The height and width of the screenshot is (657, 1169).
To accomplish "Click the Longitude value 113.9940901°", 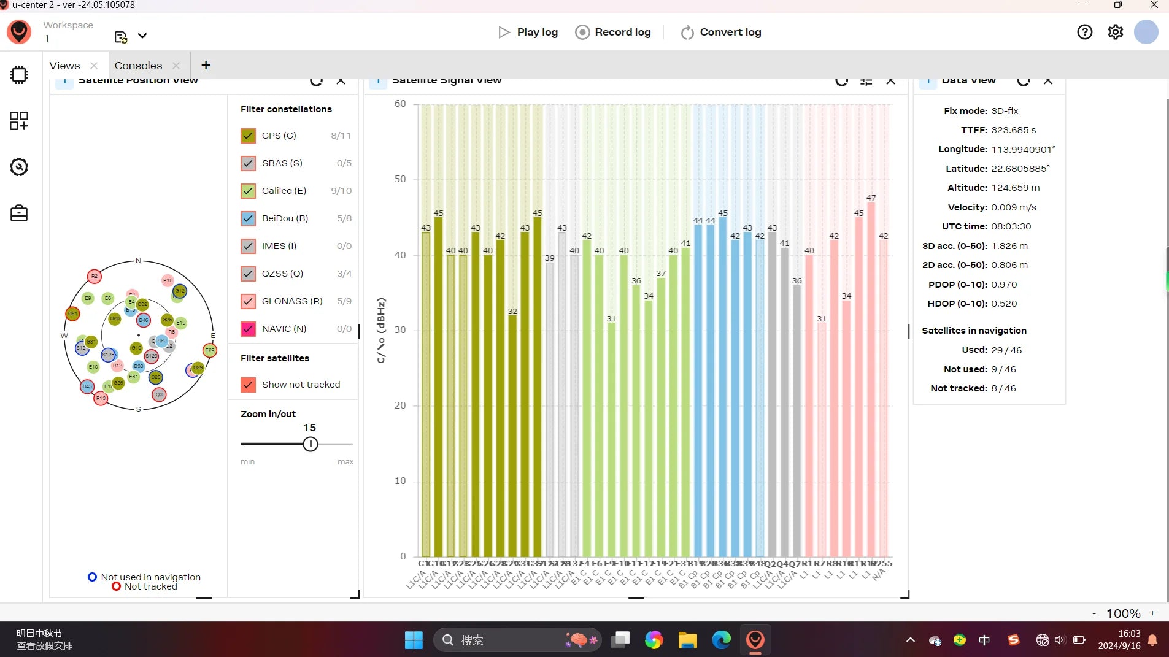I will click(1024, 149).
